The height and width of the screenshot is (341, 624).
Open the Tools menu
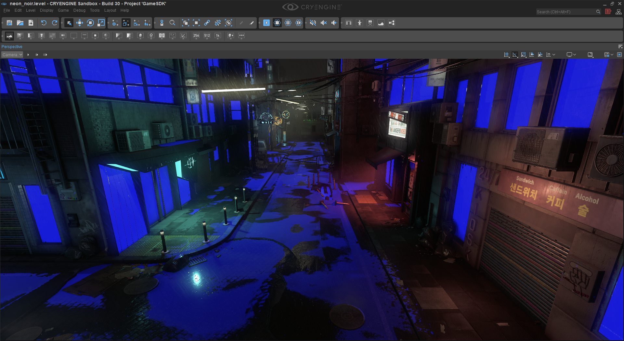pos(95,10)
